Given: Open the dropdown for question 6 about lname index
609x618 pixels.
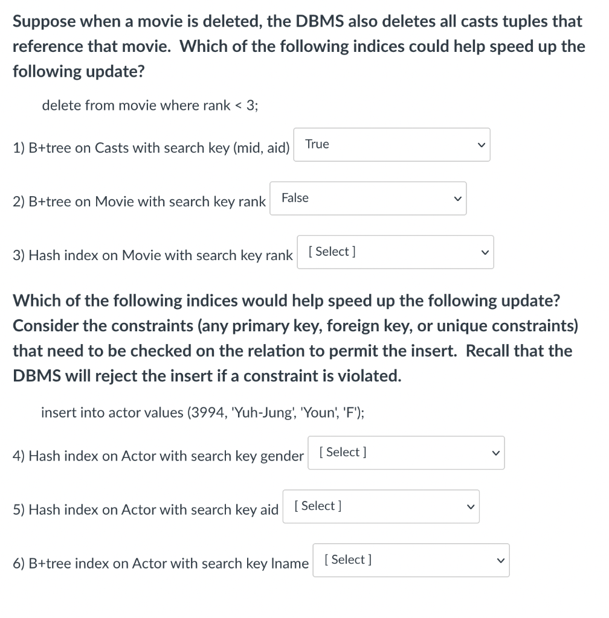Looking at the screenshot, I should [411, 560].
